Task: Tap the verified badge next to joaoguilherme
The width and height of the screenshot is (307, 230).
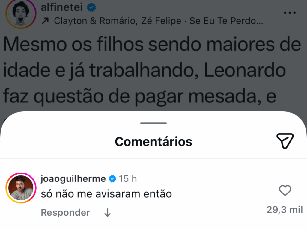Action: (112, 178)
